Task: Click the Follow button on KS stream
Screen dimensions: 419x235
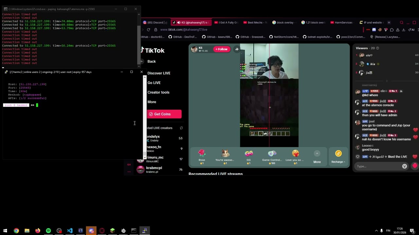Action: [x=222, y=49]
